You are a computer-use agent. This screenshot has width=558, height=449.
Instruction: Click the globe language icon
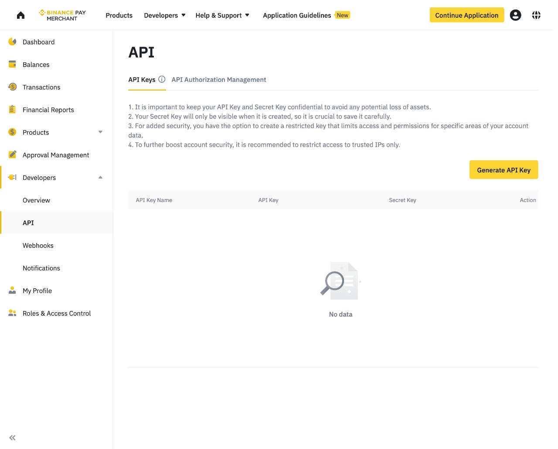[536, 15]
